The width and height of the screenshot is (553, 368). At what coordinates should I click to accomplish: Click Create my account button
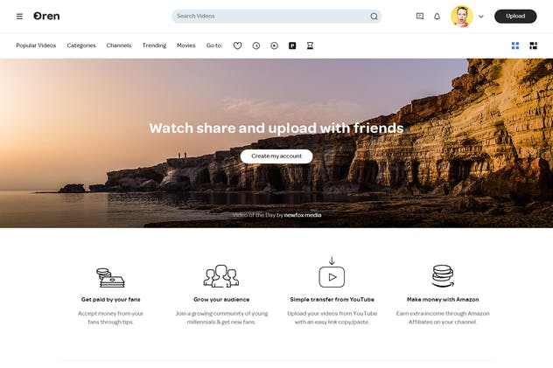[x=276, y=156]
